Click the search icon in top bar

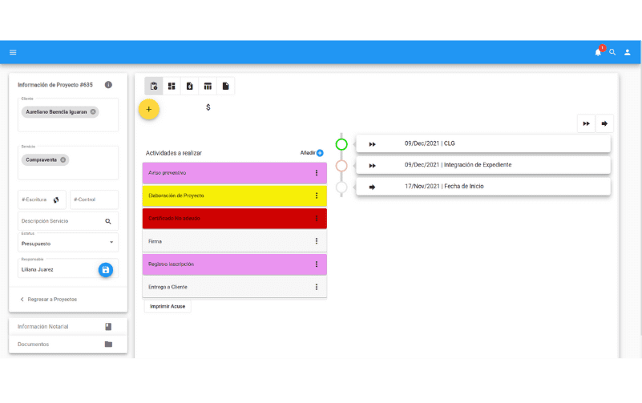pos(613,52)
